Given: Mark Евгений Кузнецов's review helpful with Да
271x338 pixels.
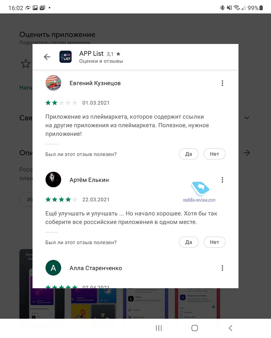Looking at the screenshot, I should point(189,154).
